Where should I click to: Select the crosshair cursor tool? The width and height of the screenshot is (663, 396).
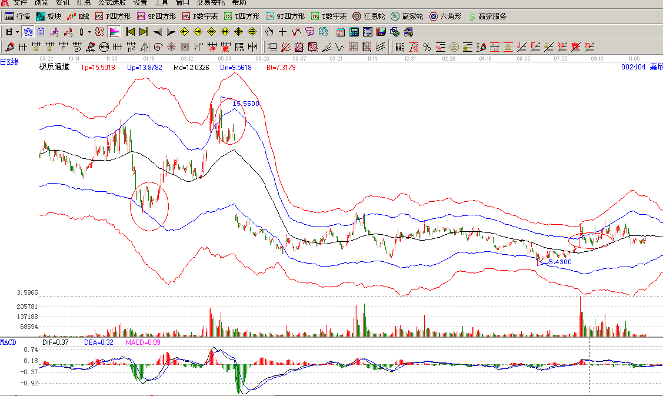pos(283,32)
